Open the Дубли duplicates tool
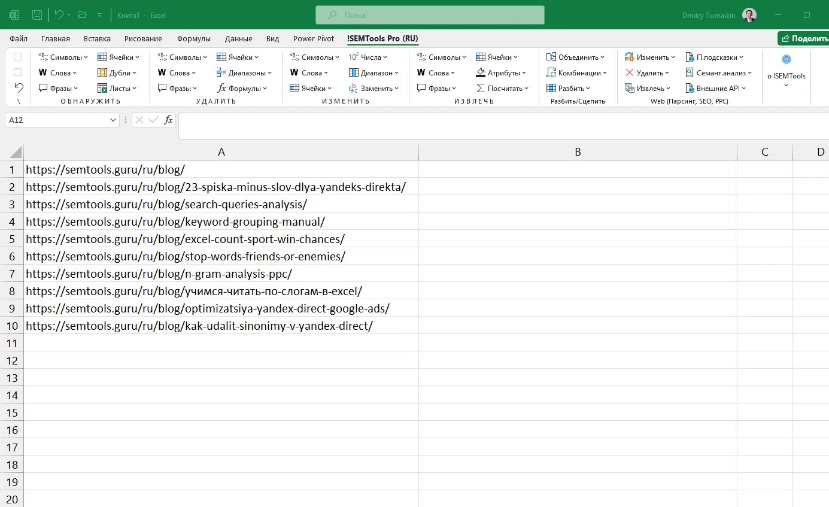This screenshot has width=829, height=507. pyautogui.click(x=117, y=73)
